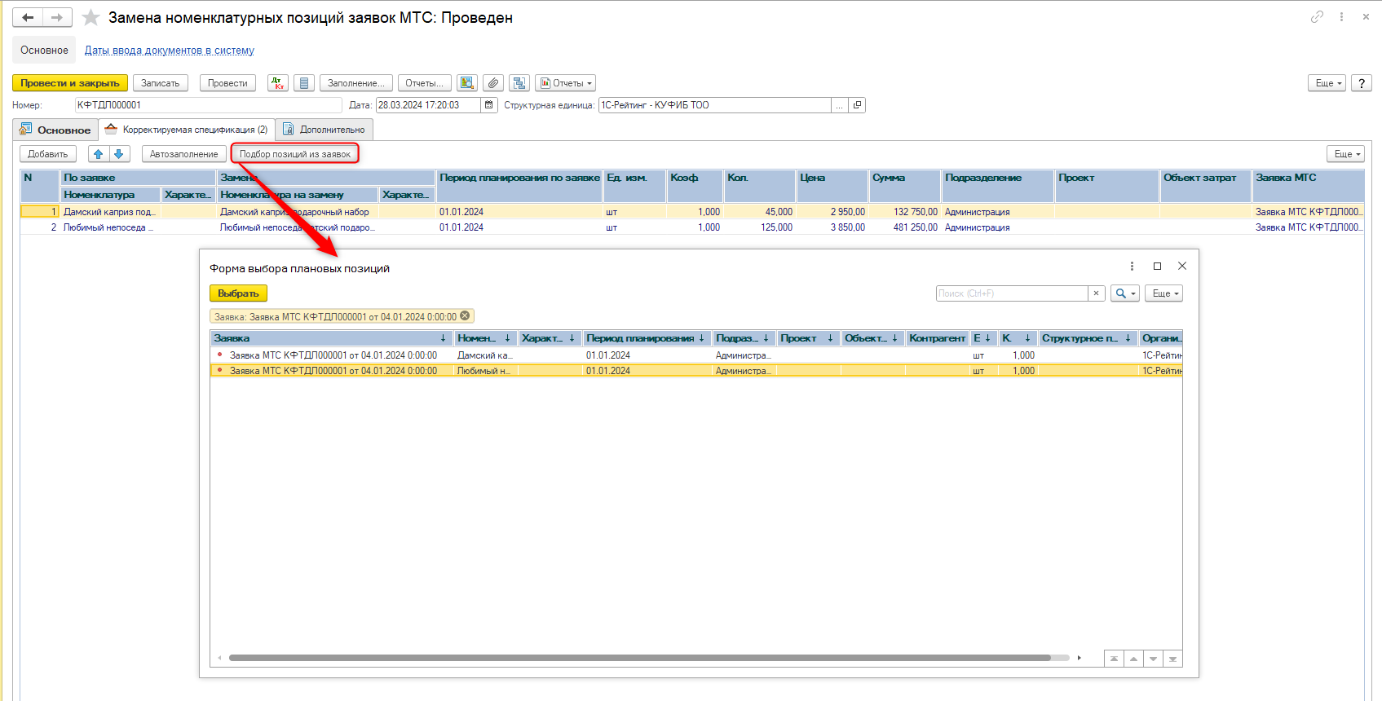This screenshot has width=1382, height=701.
Task: Click the Провести и закрыть button
Action: click(x=70, y=83)
